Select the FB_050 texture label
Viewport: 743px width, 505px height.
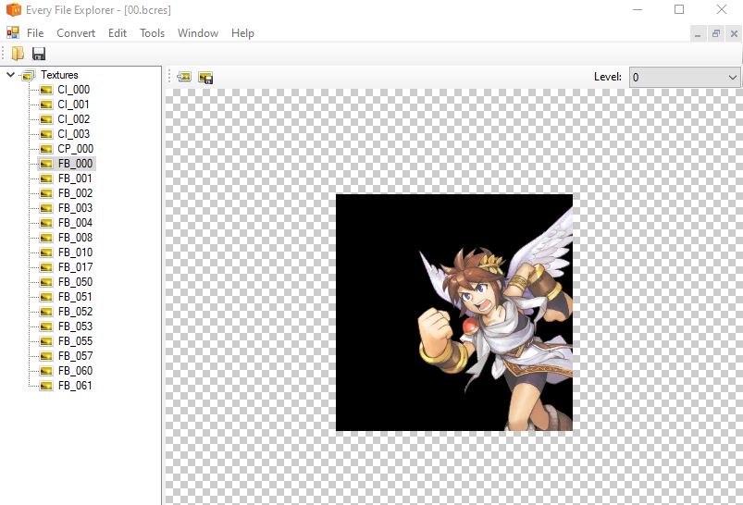tap(75, 282)
